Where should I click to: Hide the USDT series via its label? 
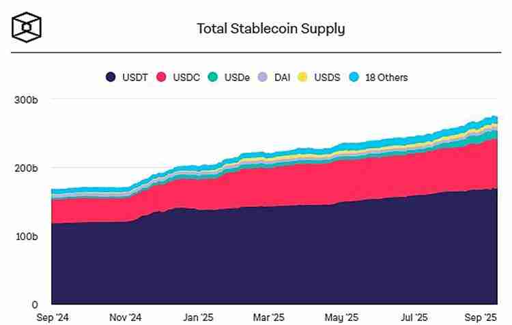(135, 78)
